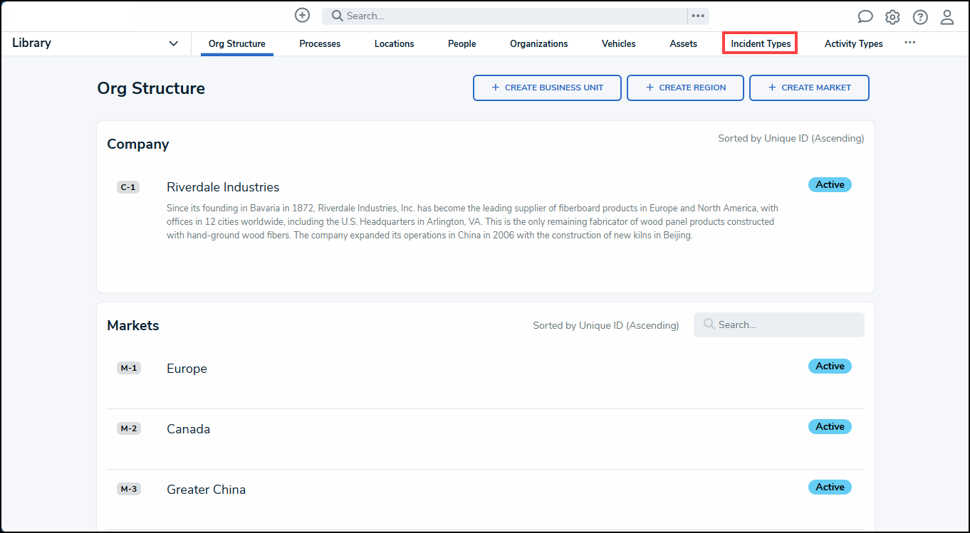Viewport: 970px width, 533px height.
Task: Show more tabs via ellipsis icon
Action: click(909, 43)
